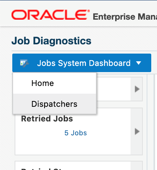Click blue bar area right of dropdown triangle
Screen dimensions: 157x170
click(147, 63)
